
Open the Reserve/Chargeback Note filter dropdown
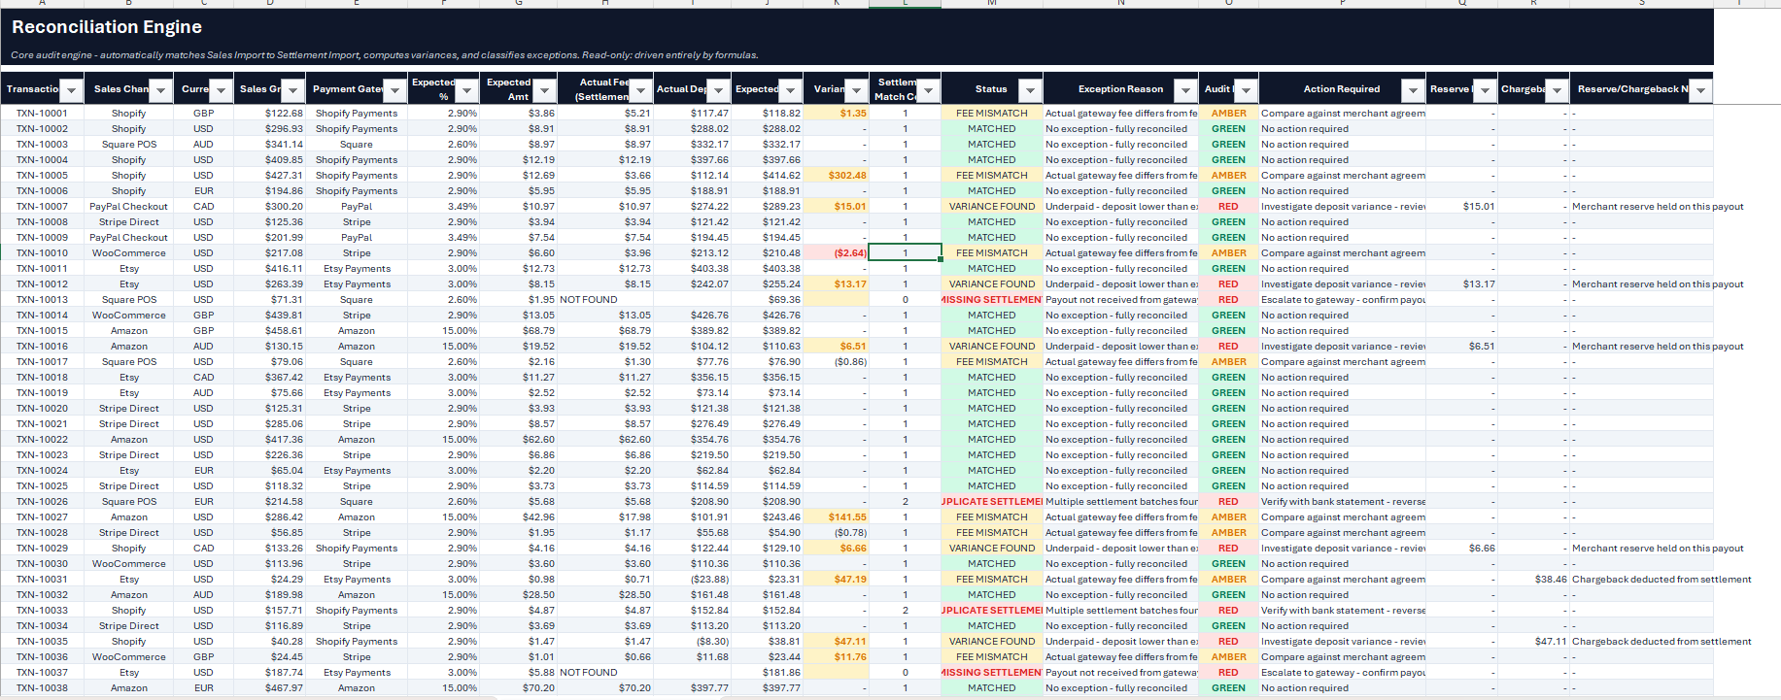[1699, 90]
